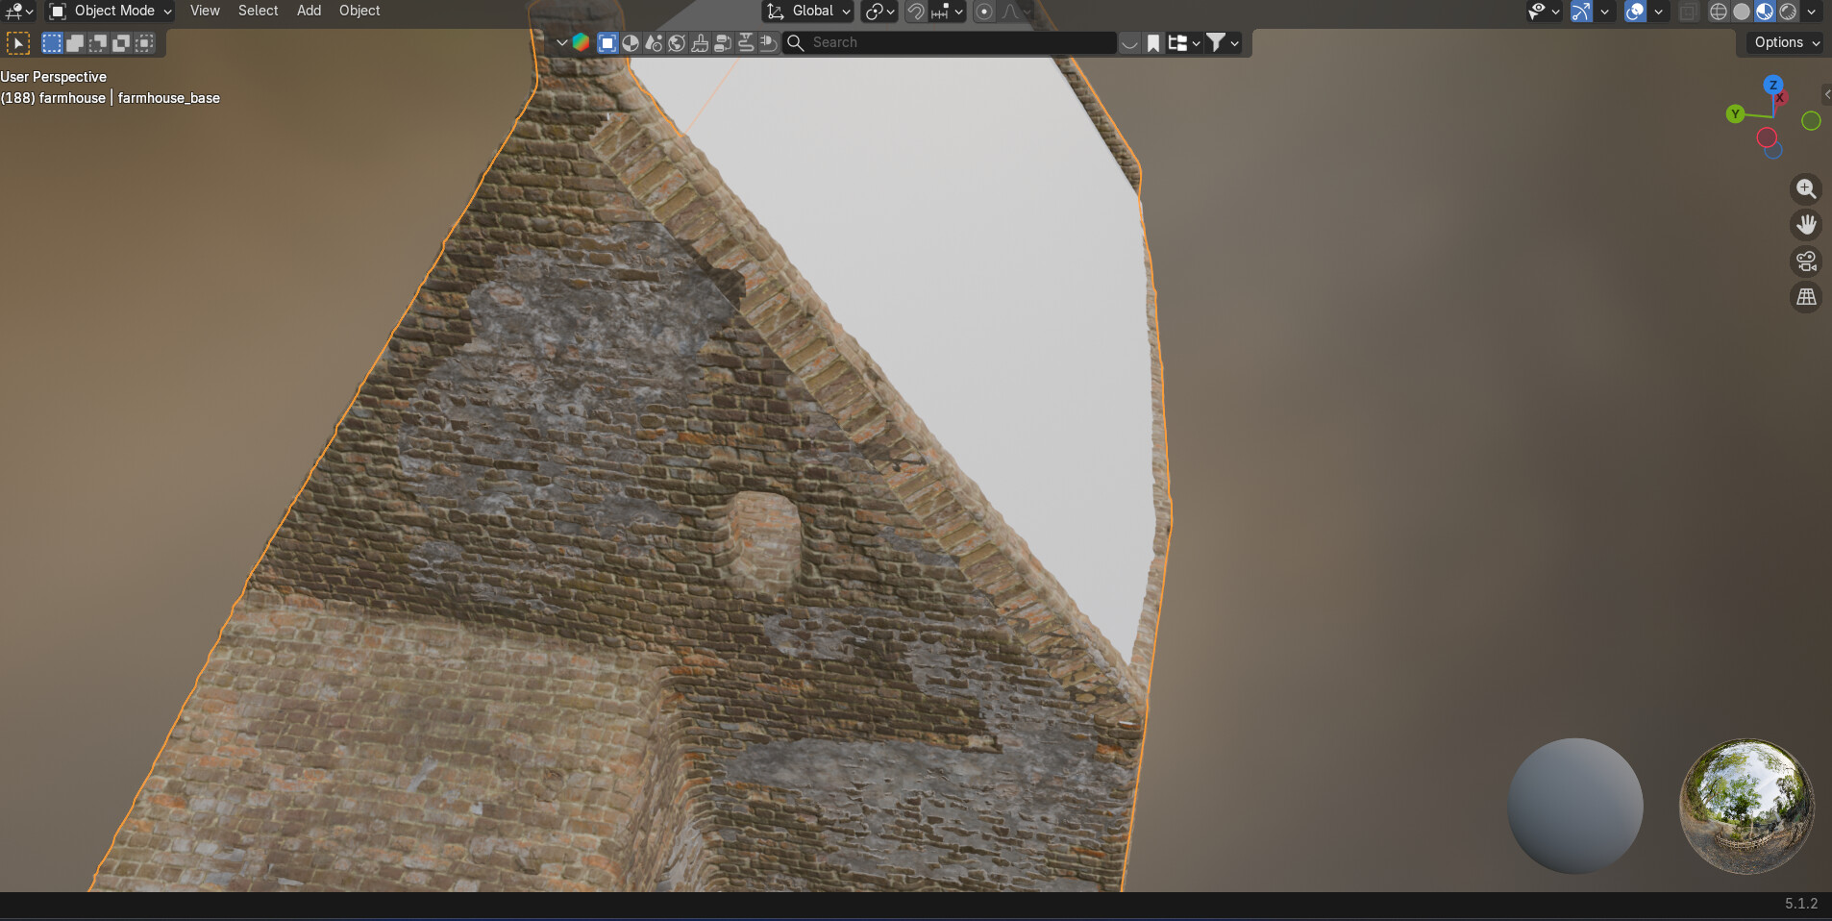Image resolution: width=1832 pixels, height=921 pixels.
Task: Open the object visibility and selectability popover
Action: (1544, 12)
